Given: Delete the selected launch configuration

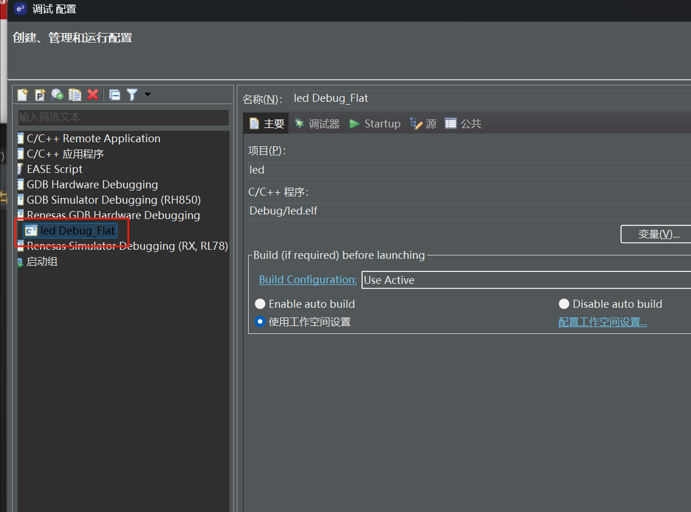Looking at the screenshot, I should tap(93, 95).
